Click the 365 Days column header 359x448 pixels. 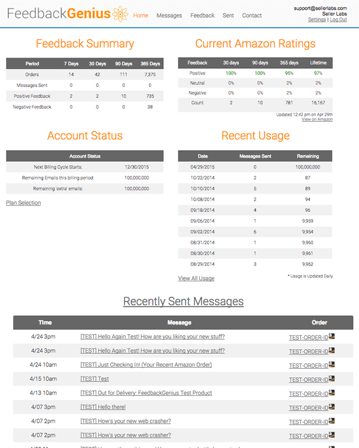150,64
